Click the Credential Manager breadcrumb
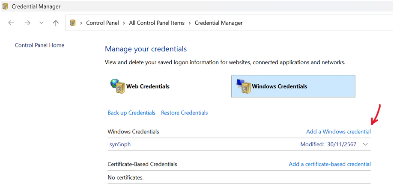Image resolution: width=394 pixels, height=189 pixels. point(218,23)
